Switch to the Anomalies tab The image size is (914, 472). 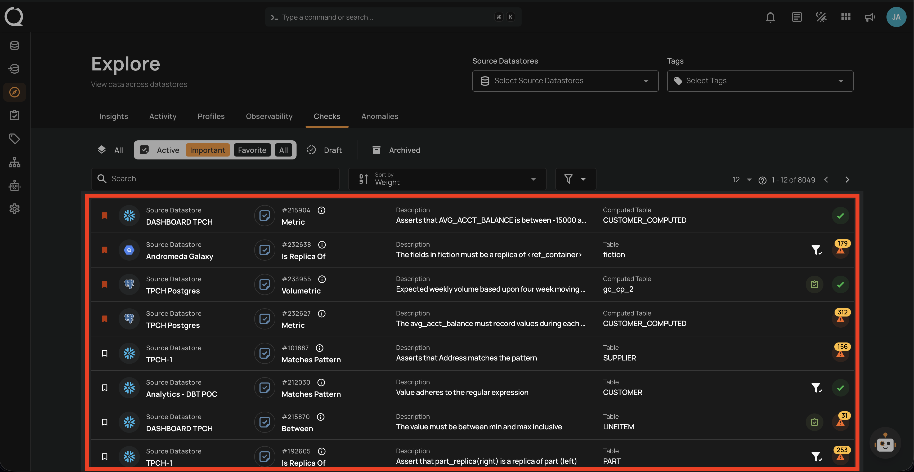[x=380, y=116]
